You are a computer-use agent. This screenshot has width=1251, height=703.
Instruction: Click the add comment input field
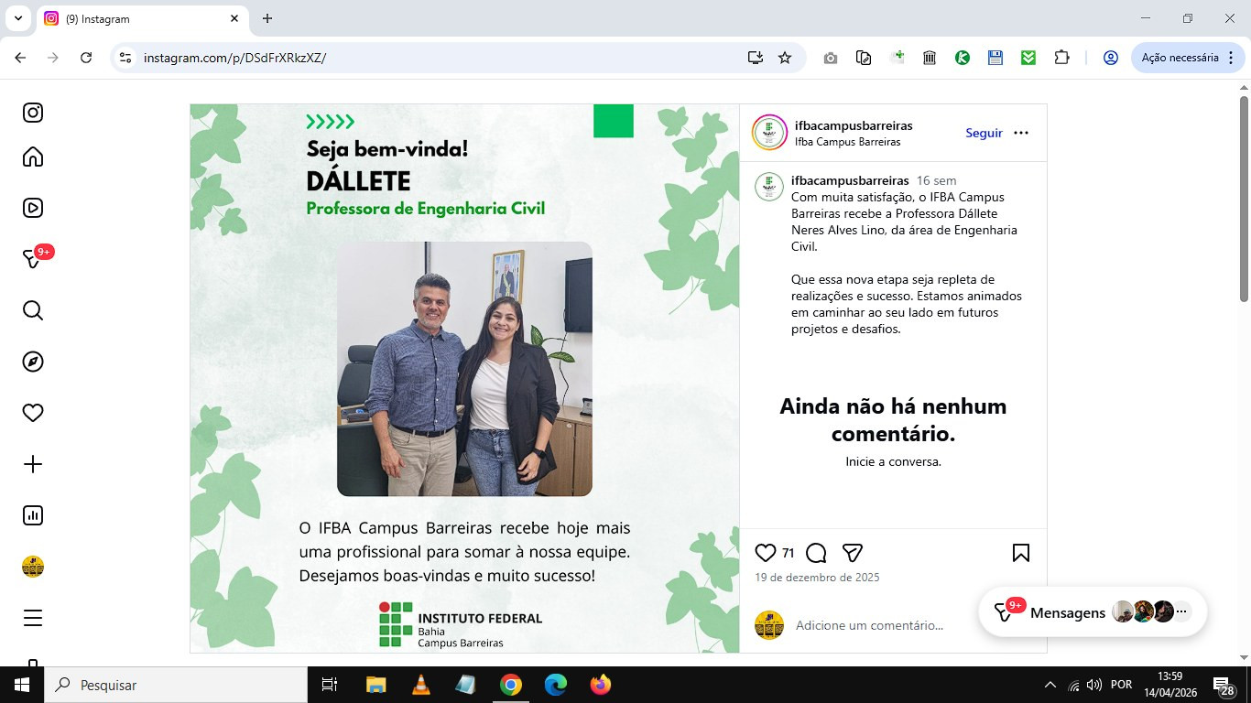(869, 625)
